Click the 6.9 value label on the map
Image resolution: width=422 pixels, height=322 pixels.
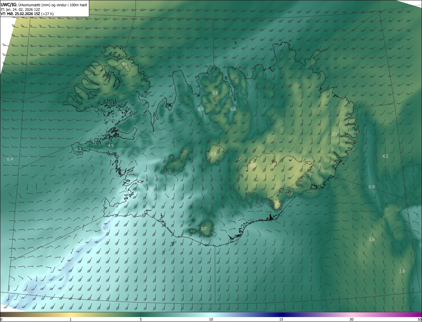(x=201, y=109)
